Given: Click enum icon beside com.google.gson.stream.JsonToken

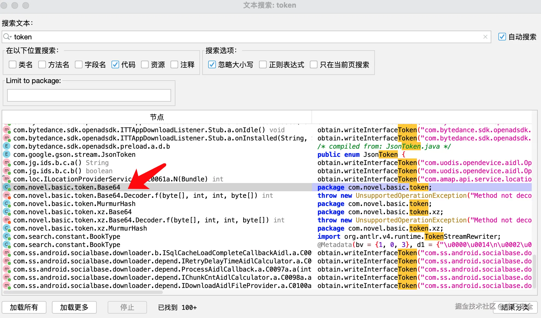Looking at the screenshot, I should (7, 154).
